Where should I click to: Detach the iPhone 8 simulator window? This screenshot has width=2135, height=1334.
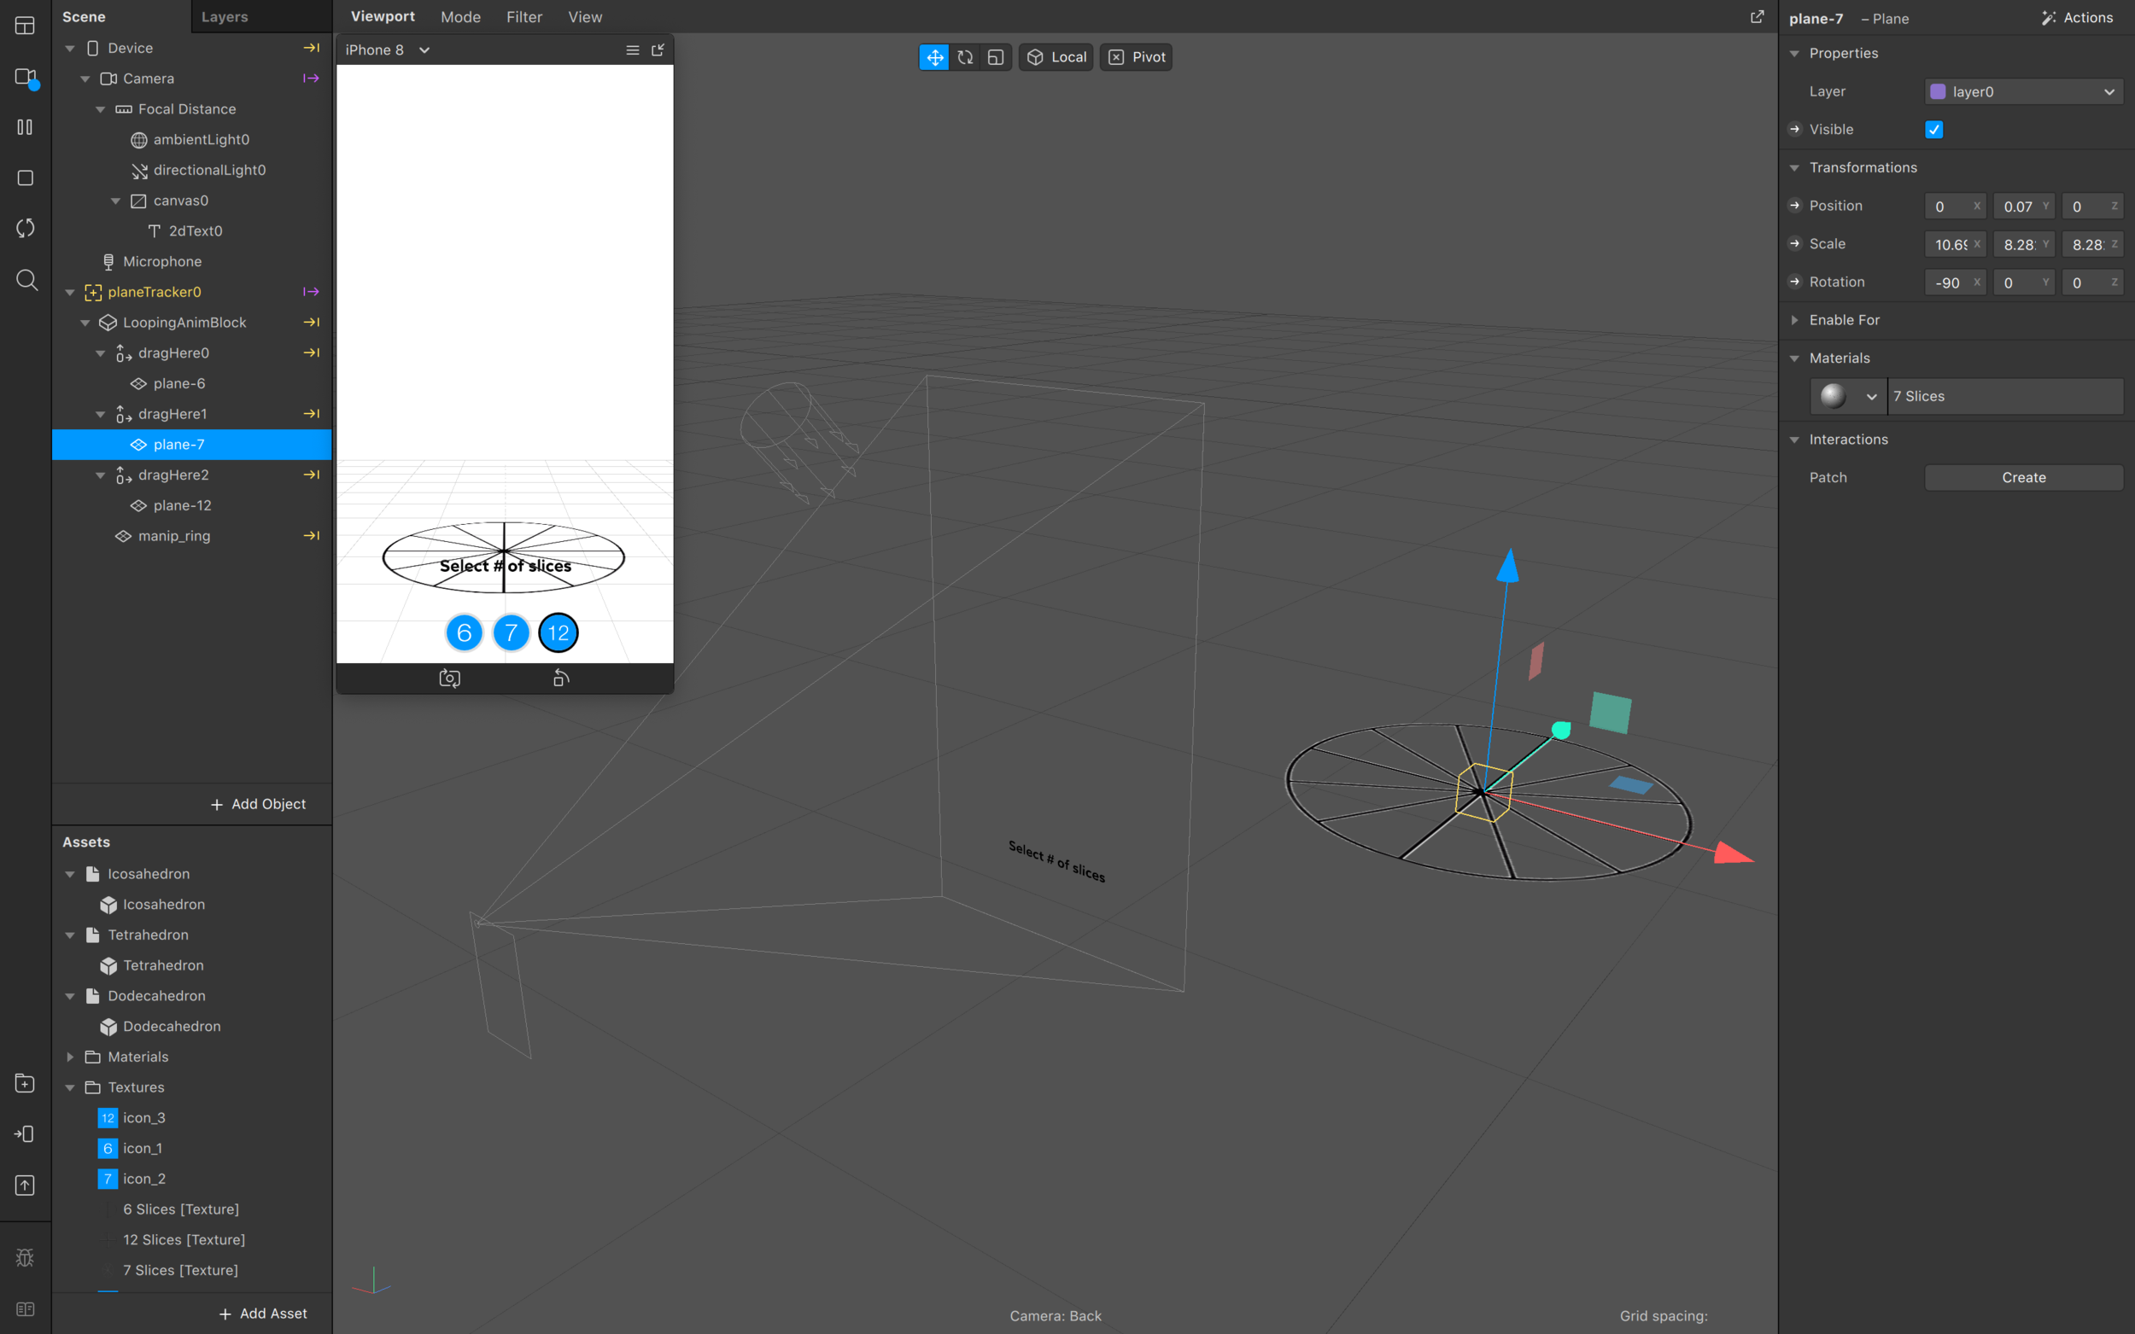[x=658, y=50]
